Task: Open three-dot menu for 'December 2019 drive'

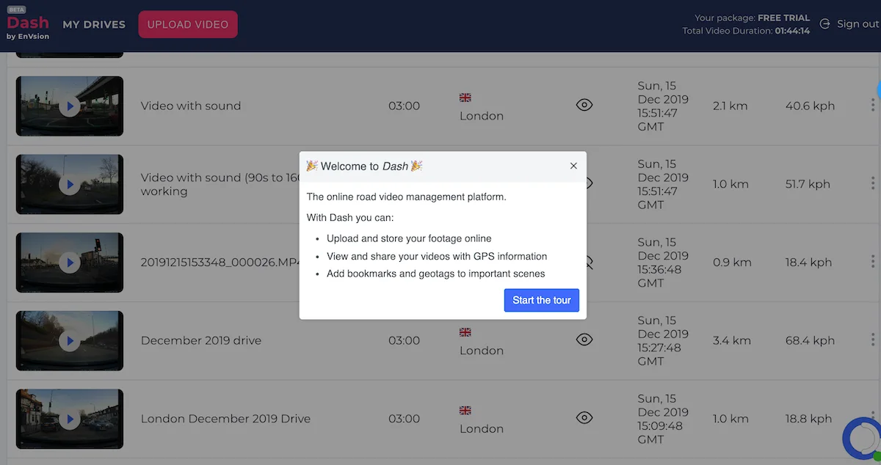Action: pos(872,340)
